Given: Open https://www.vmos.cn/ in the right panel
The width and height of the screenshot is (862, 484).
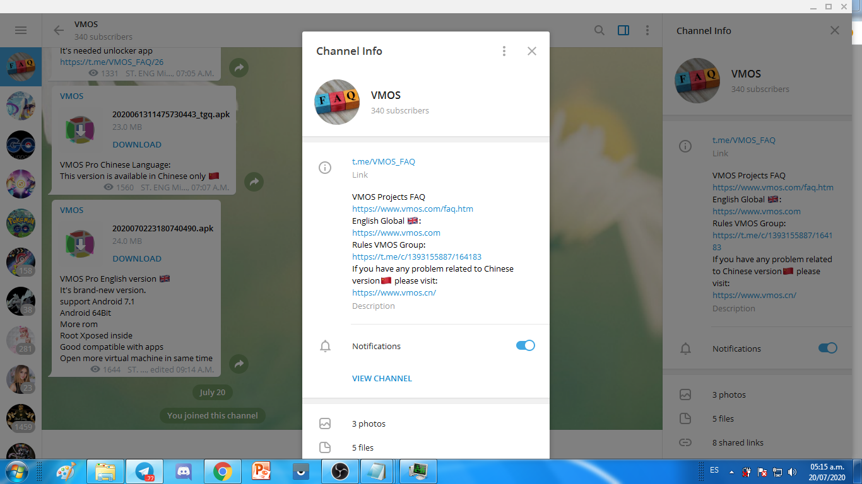Looking at the screenshot, I should 754,295.
